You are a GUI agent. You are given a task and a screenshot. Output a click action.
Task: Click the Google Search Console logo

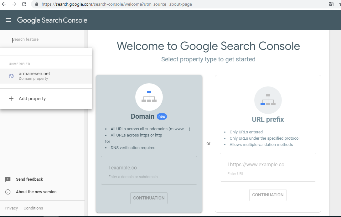tap(52, 20)
